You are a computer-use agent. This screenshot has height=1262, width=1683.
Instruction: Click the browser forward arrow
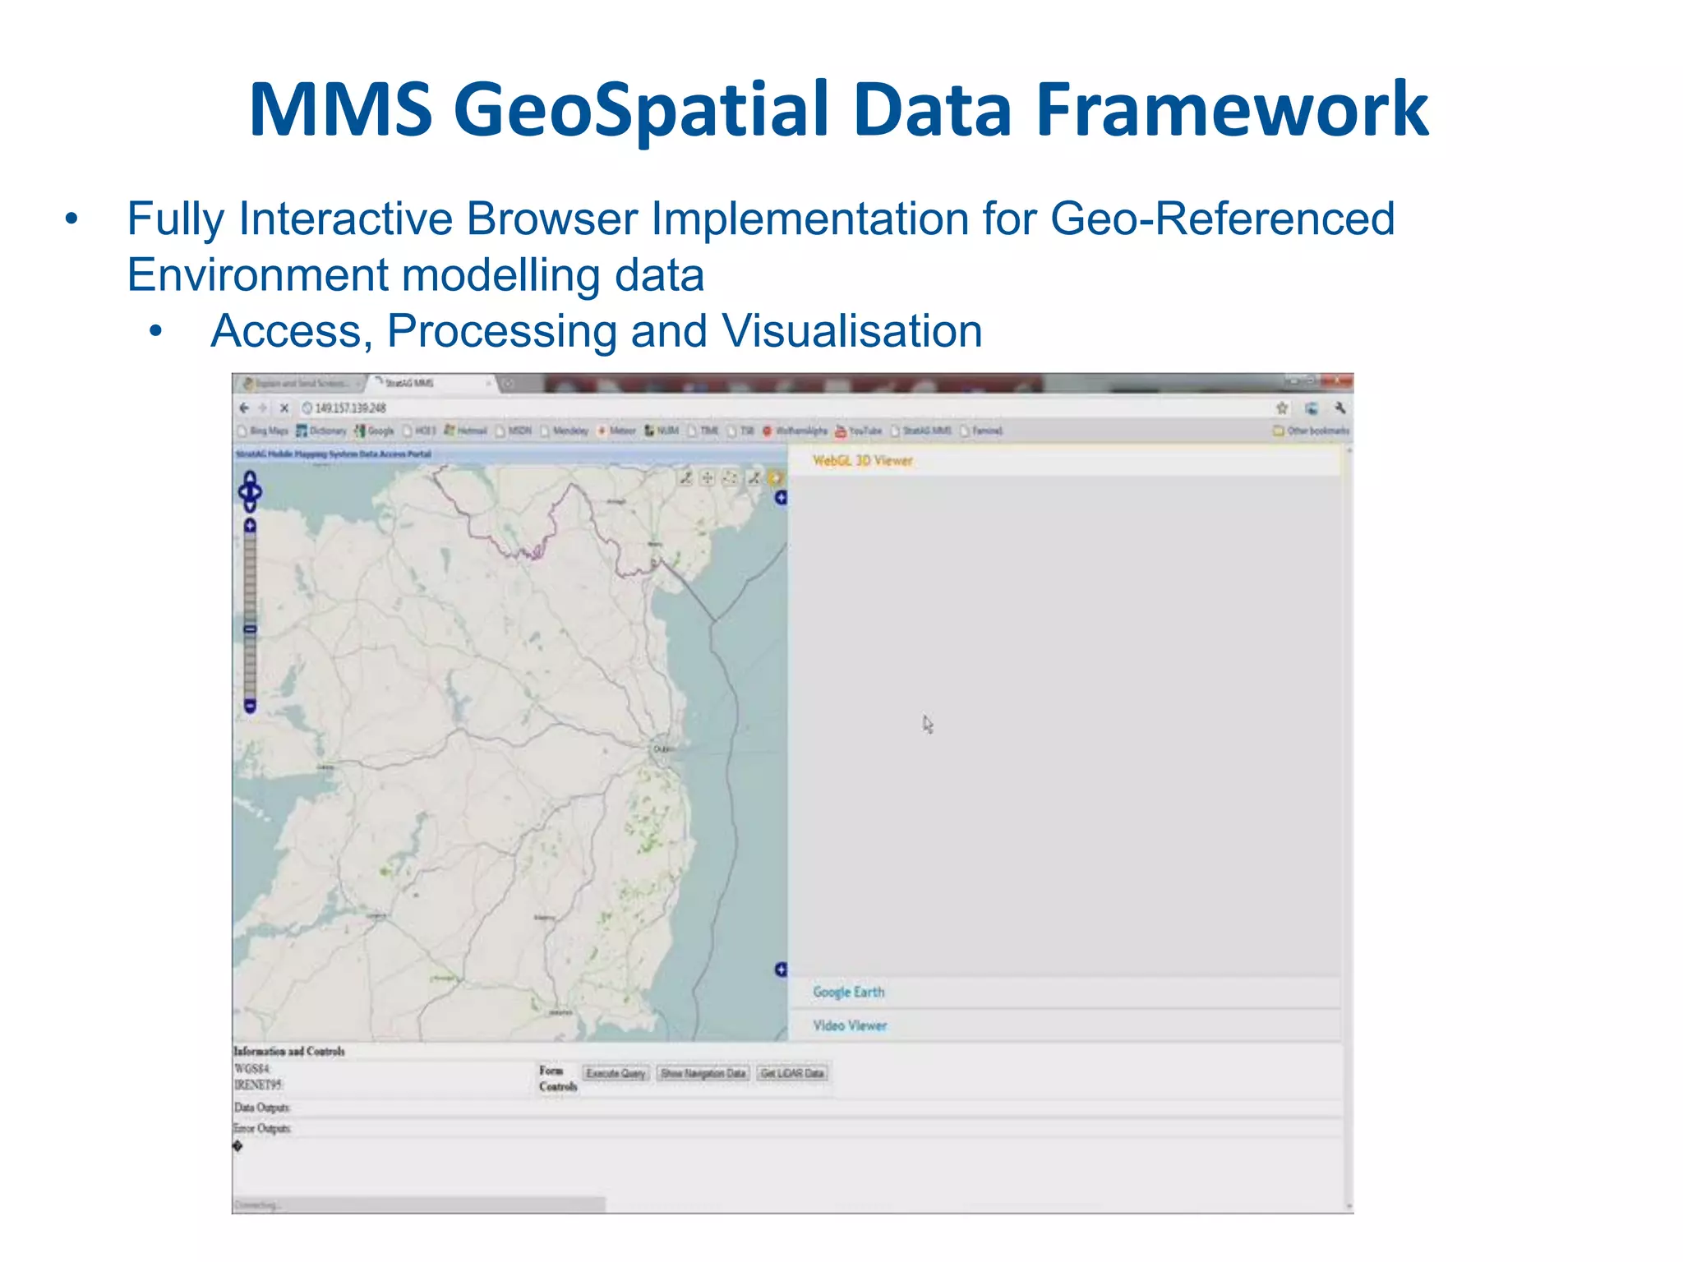[263, 408]
